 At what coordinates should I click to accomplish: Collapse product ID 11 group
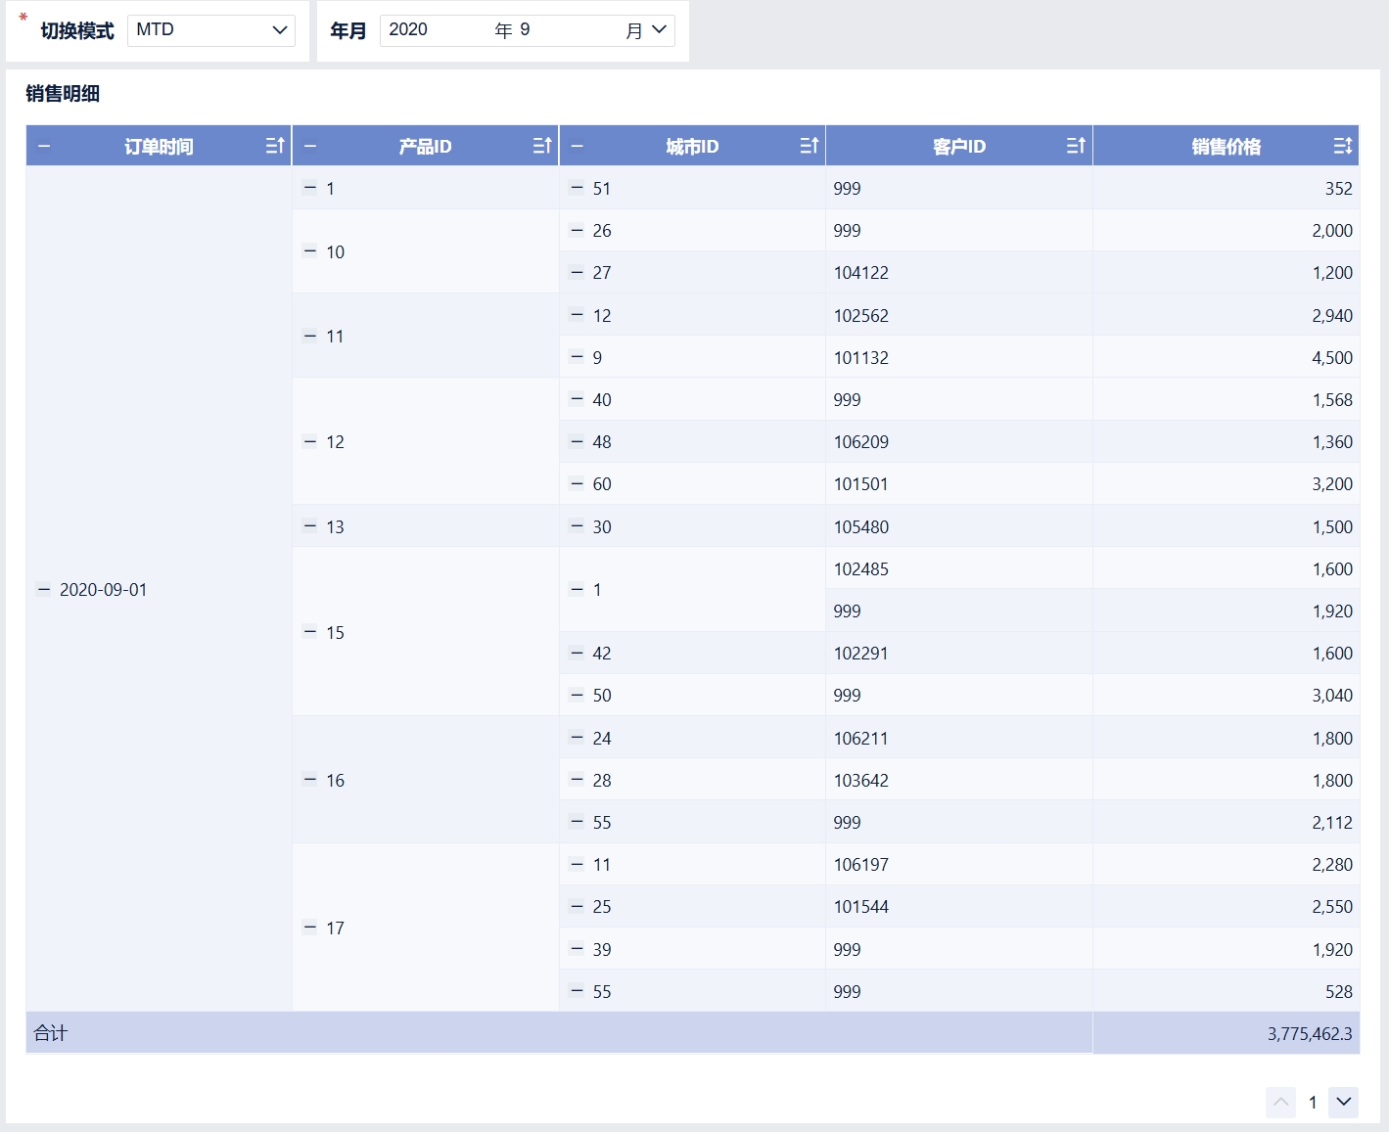click(x=310, y=336)
